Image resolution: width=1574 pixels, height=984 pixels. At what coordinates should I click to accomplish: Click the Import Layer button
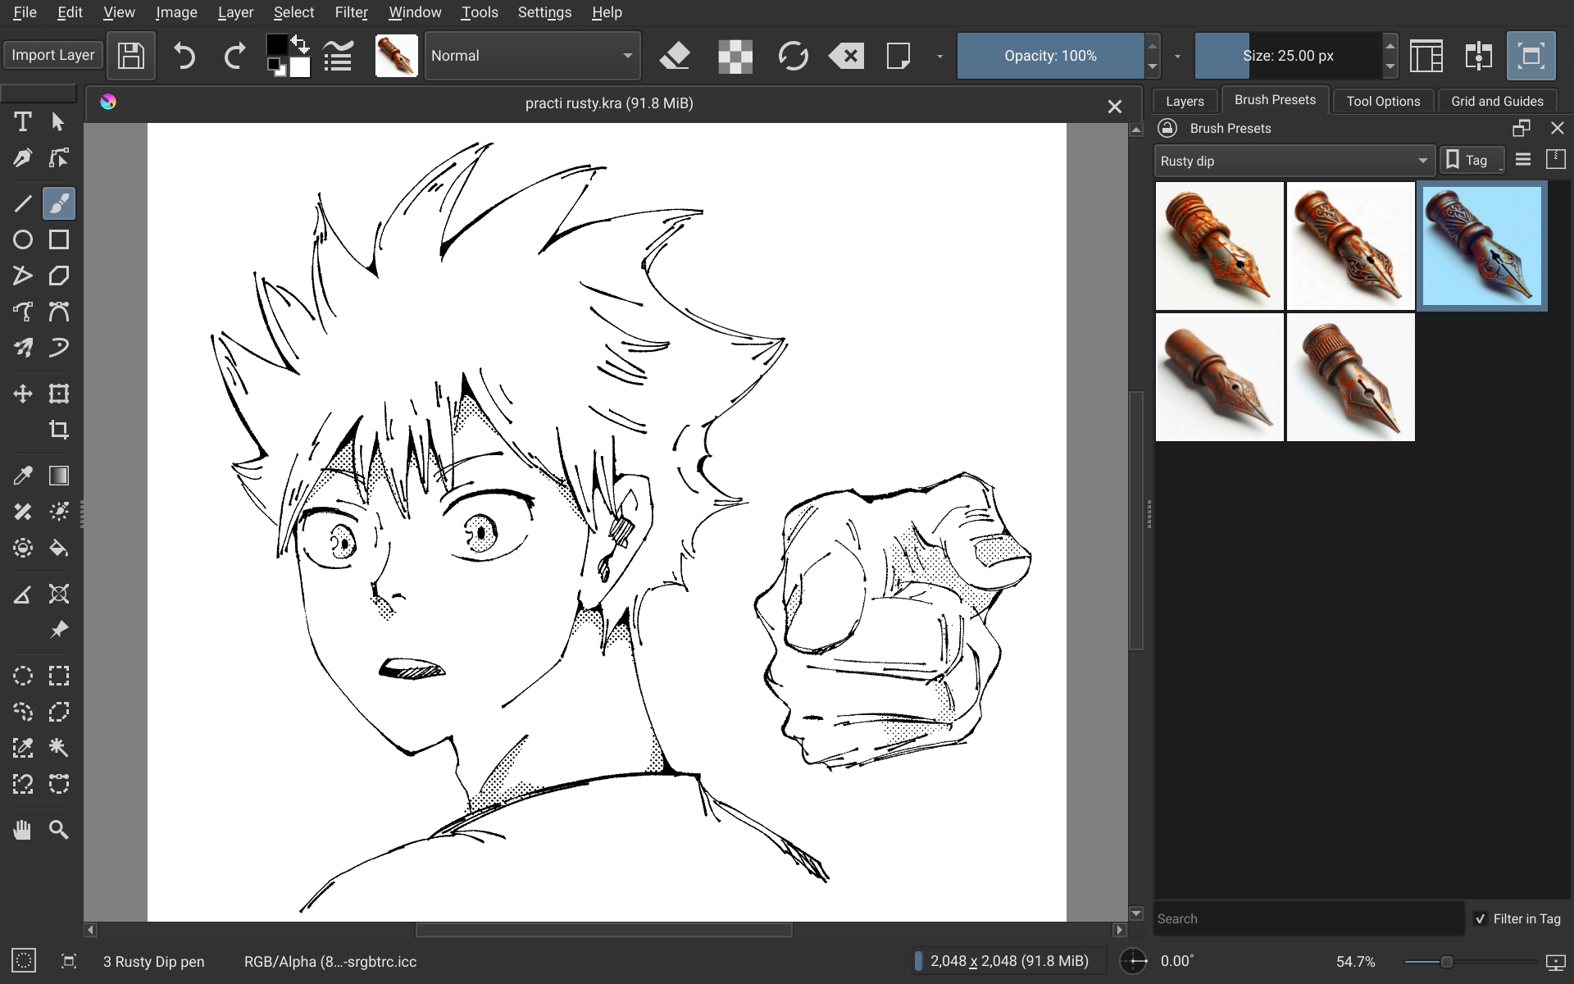(x=53, y=55)
